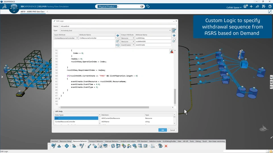Switch to the Analysis and output tab

pyautogui.click(x=128, y=141)
